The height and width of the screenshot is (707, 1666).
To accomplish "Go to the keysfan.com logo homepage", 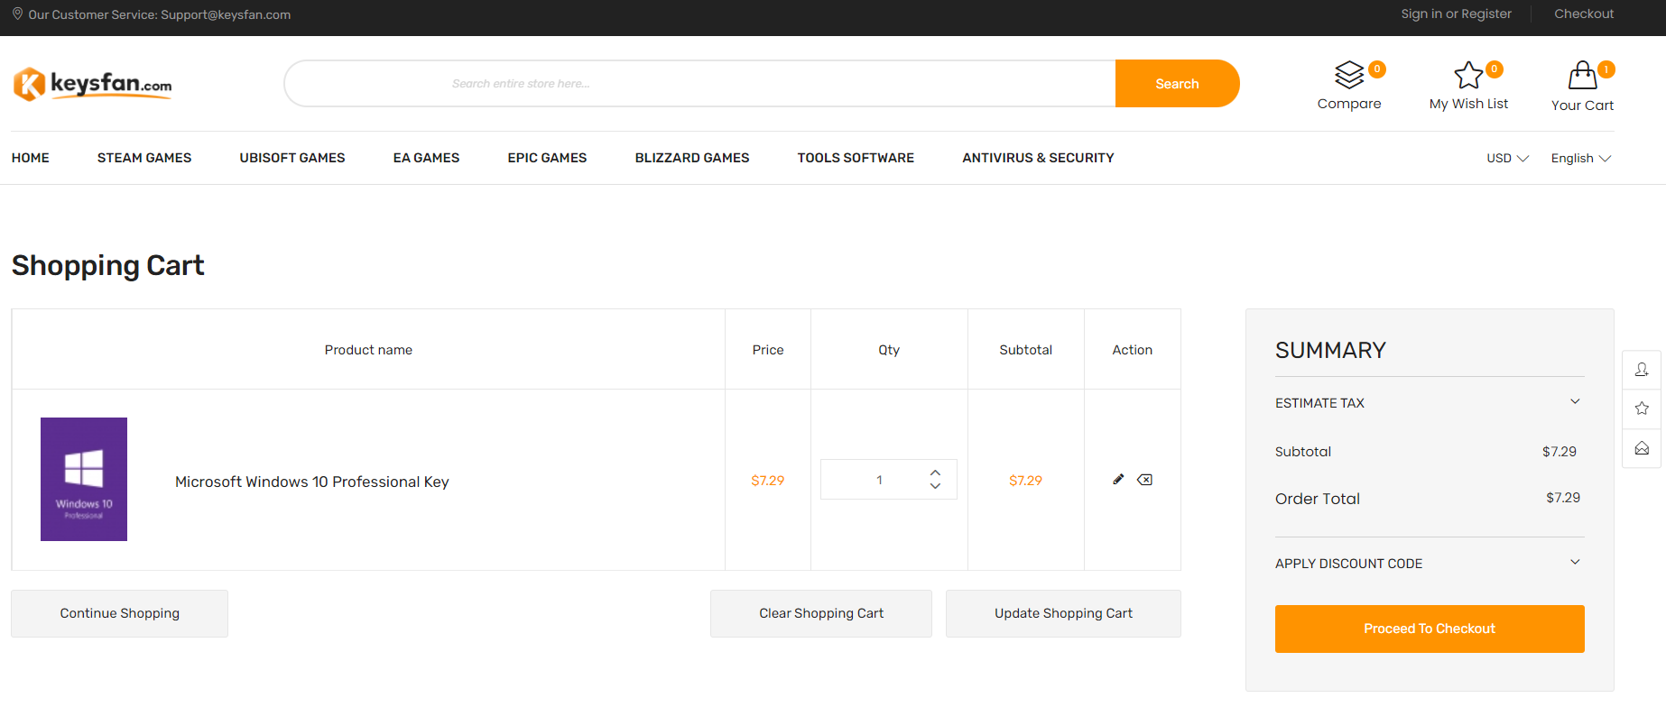I will [x=93, y=84].
